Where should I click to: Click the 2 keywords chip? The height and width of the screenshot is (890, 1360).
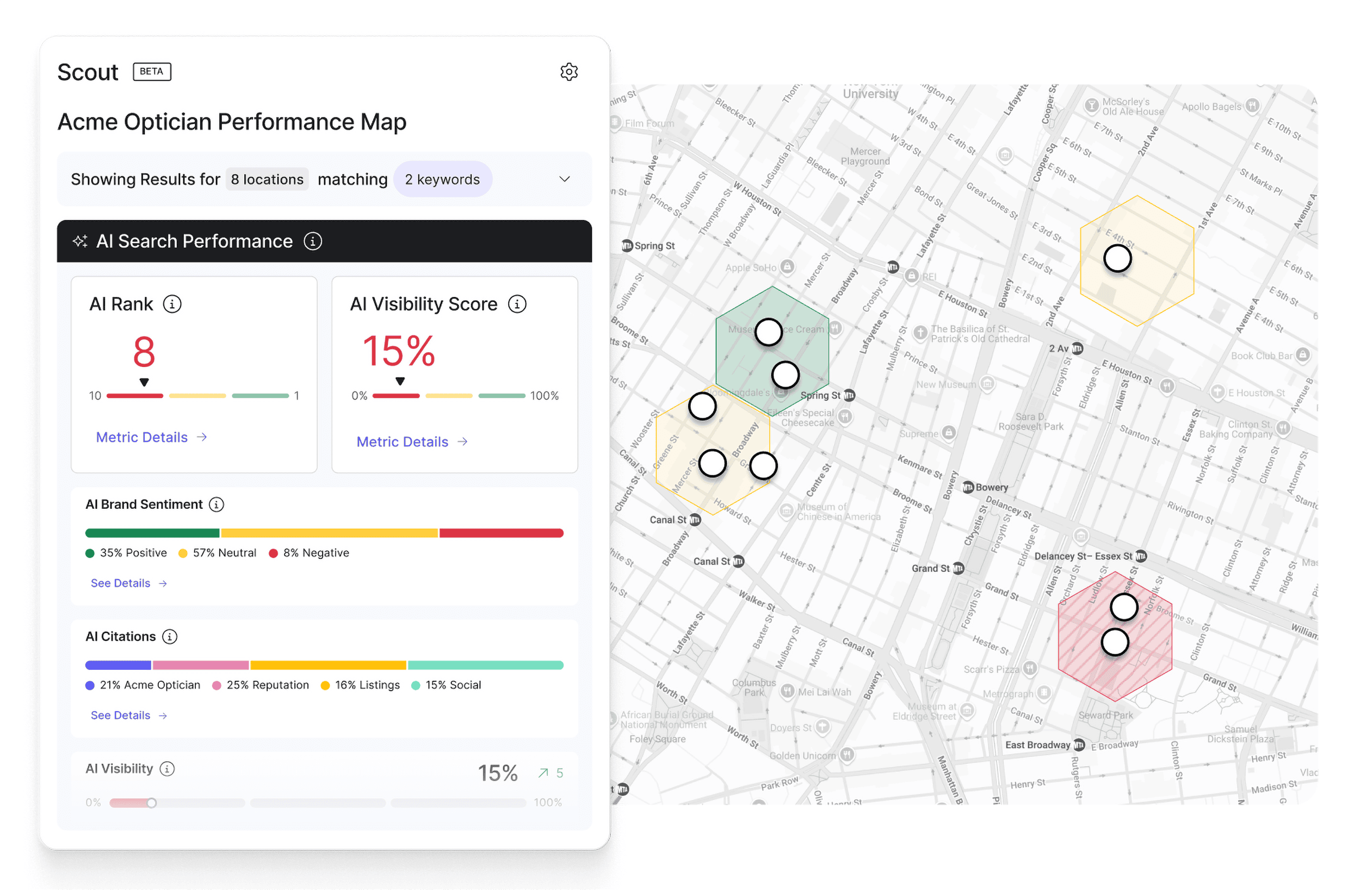coord(442,179)
